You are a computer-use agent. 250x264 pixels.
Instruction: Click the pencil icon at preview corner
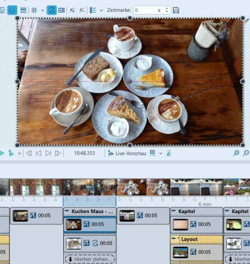click(x=247, y=22)
